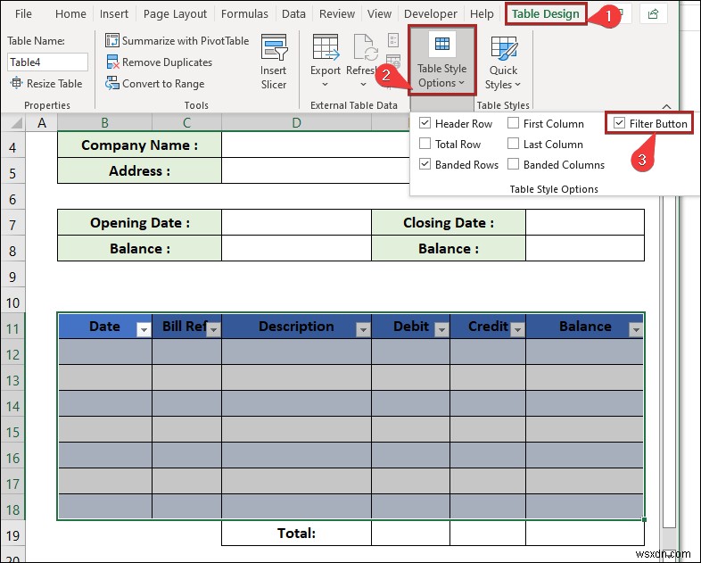Viewport: 701px width, 563px height.
Task: Select column A header
Action: click(42, 122)
